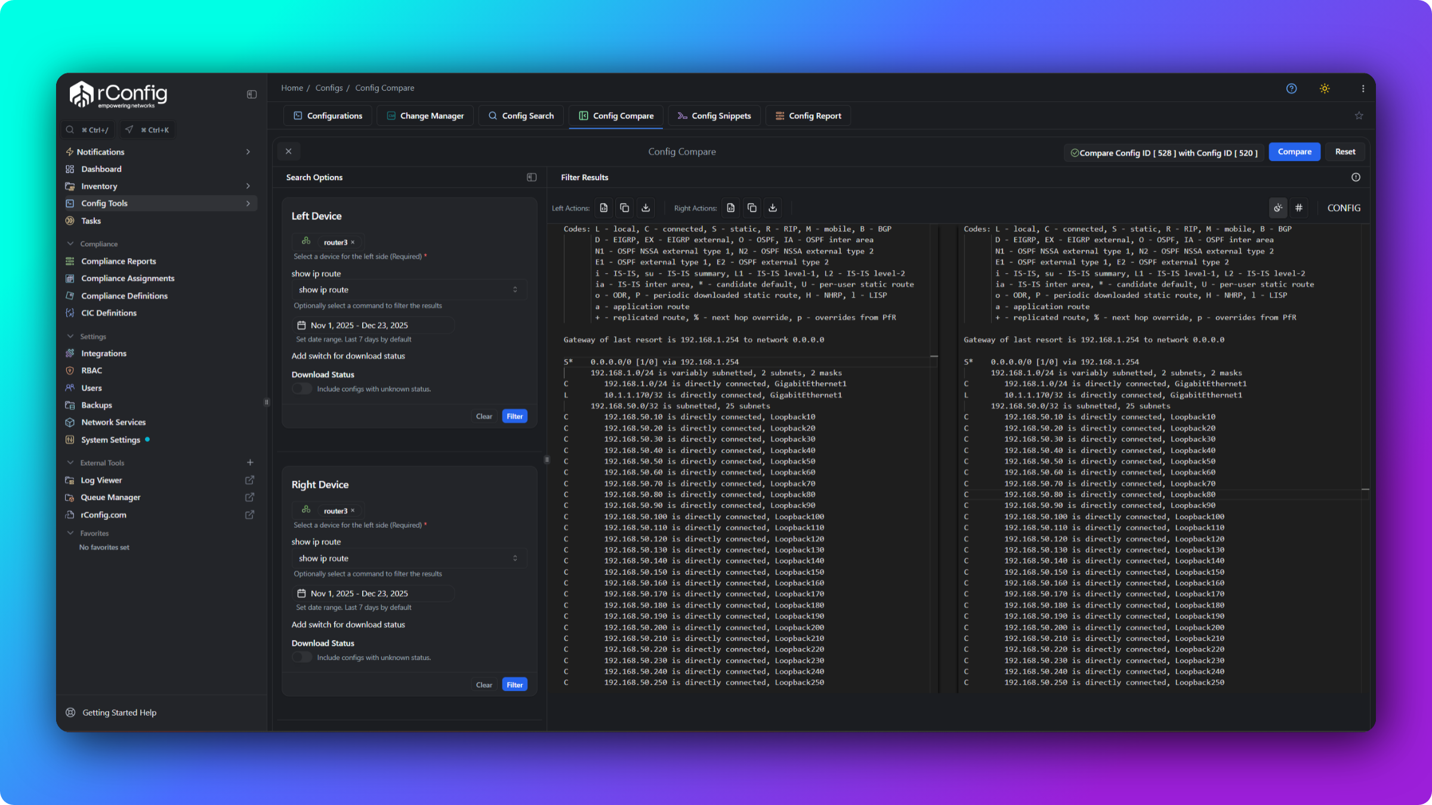Collapse the sidebar with the panel icon
The width and height of the screenshot is (1432, 805).
pyautogui.click(x=252, y=94)
